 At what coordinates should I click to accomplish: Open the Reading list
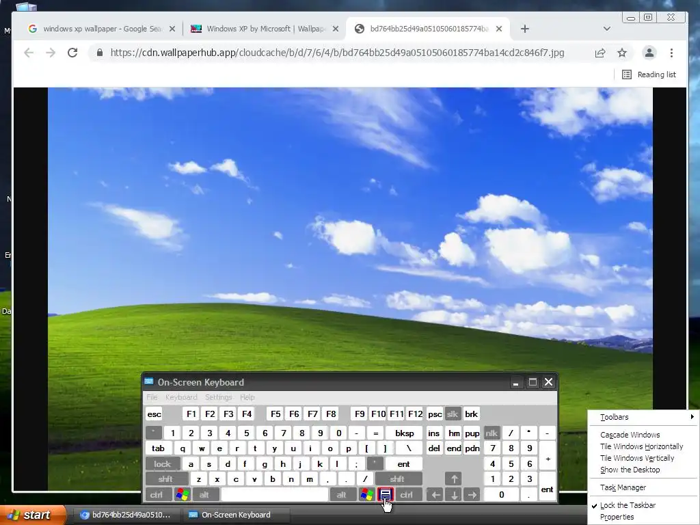coord(649,75)
